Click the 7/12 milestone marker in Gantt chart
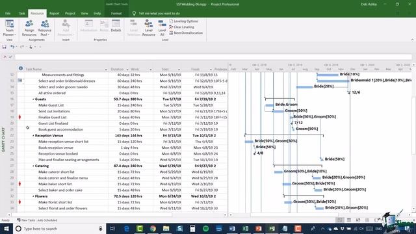 tap(292, 123)
